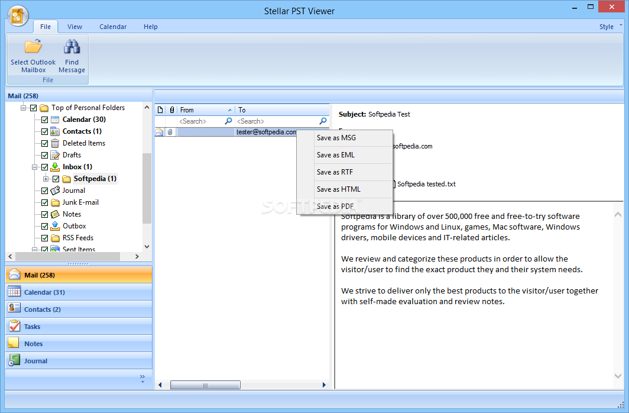Uncheck Top of Personal Folders checkbox
629x413 pixels.
(x=34, y=108)
